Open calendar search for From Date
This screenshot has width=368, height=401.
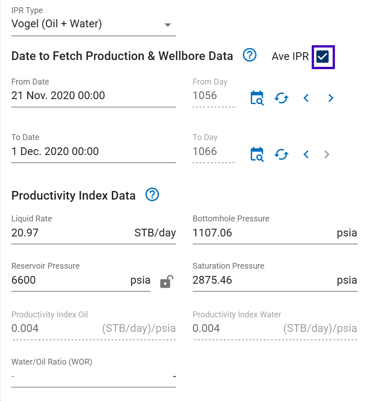coord(257,98)
